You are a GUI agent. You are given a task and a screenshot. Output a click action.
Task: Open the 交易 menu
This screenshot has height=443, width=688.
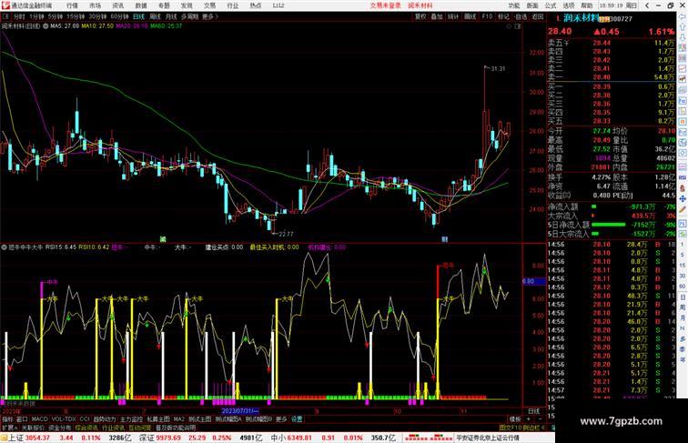click(209, 5)
